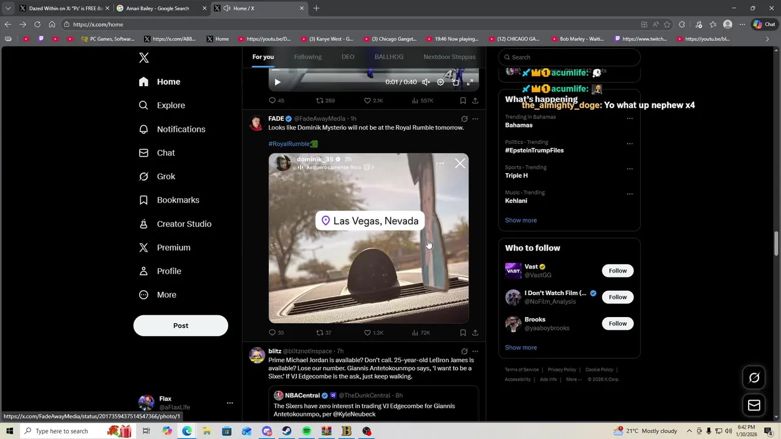Open more options on FADE post
The image size is (781, 439).
[x=475, y=119]
